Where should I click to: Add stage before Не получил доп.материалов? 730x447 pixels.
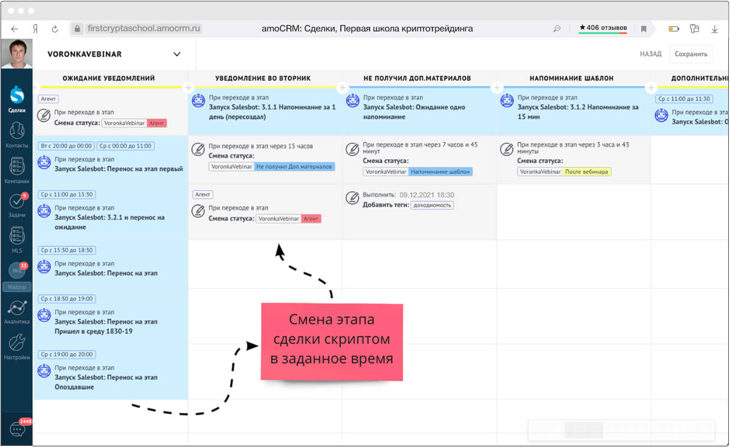tap(343, 88)
